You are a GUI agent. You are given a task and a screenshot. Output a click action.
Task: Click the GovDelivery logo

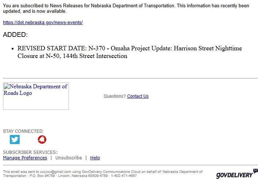point(237,174)
